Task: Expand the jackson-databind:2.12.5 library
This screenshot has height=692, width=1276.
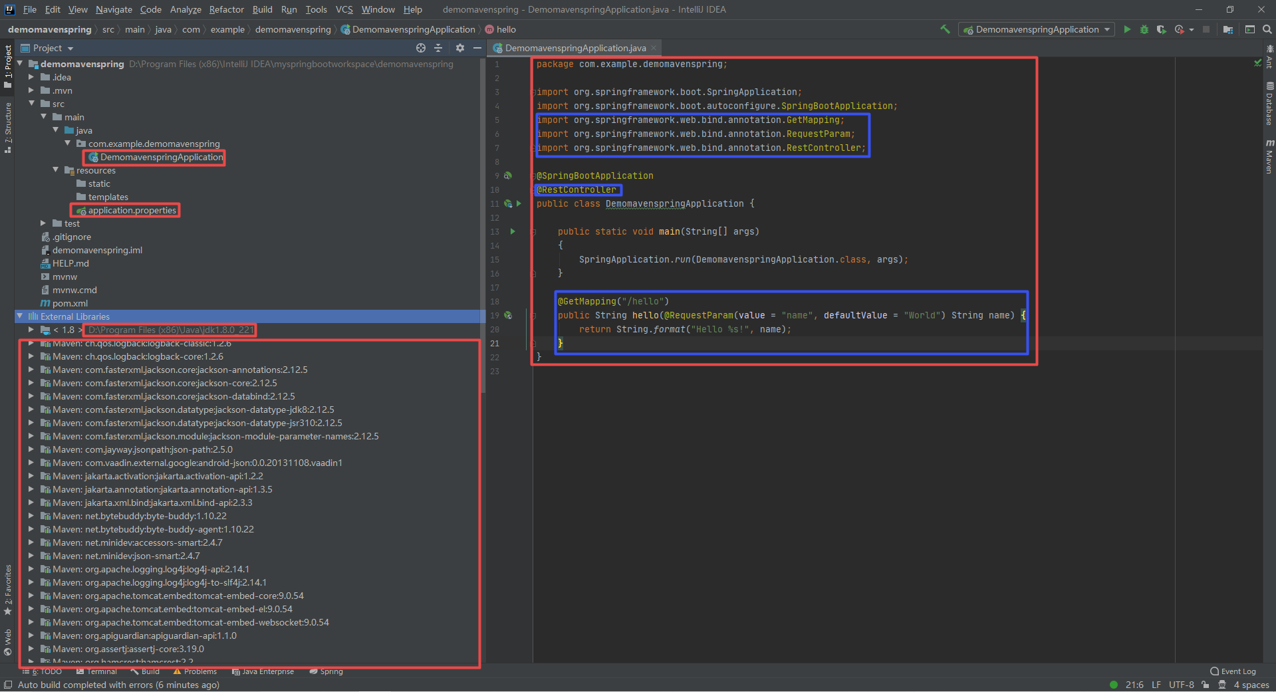Action: (x=31, y=396)
